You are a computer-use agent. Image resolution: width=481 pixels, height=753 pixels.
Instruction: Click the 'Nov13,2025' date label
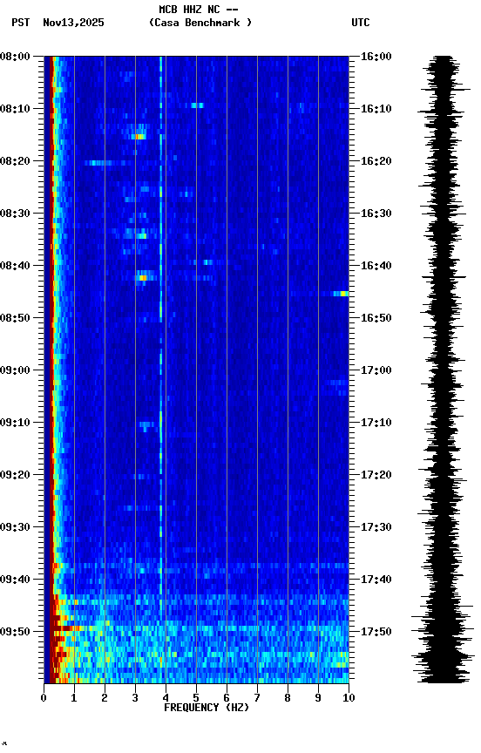pyautogui.click(x=73, y=23)
